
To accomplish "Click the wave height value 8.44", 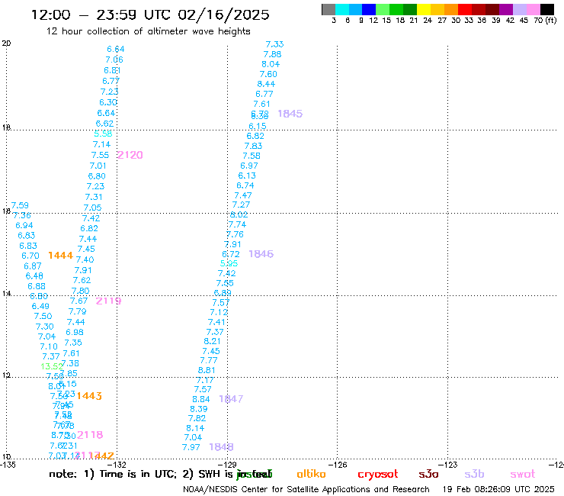I will (x=266, y=84).
